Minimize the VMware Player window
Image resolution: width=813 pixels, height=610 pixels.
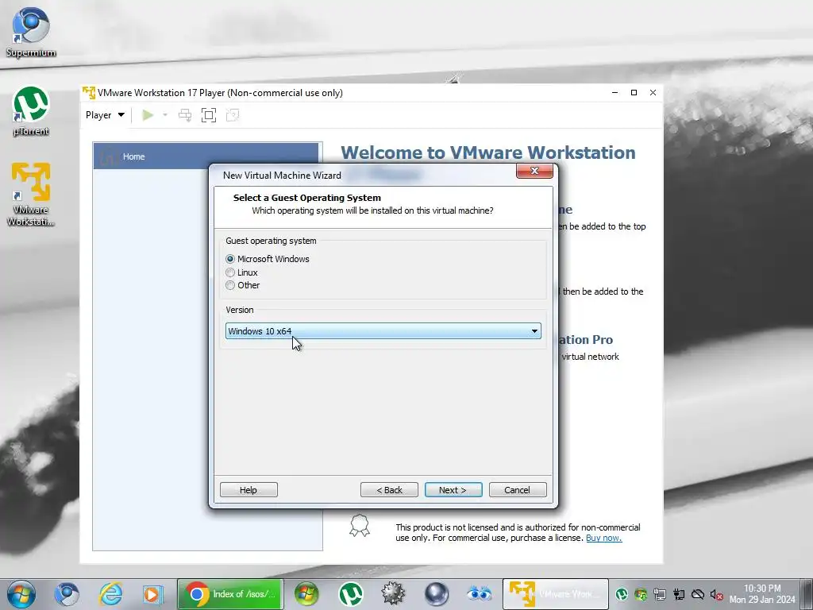(x=615, y=92)
